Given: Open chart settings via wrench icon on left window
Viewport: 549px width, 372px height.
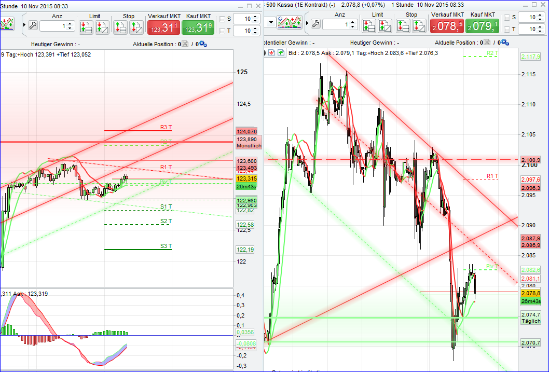Looking at the screenshot, I should pyautogui.click(x=32, y=24).
